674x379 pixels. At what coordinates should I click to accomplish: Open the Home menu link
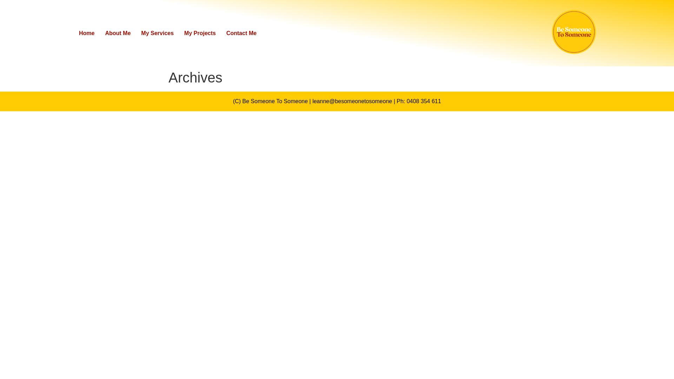[x=87, y=33]
